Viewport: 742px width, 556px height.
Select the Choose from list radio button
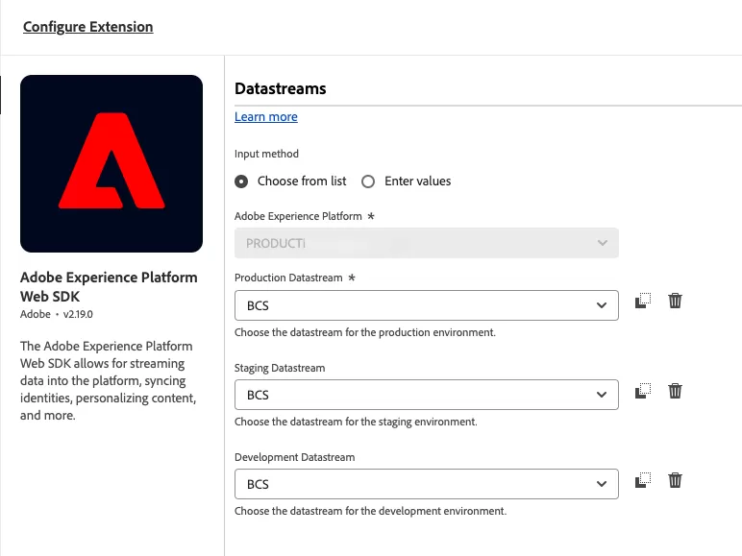[x=241, y=181]
